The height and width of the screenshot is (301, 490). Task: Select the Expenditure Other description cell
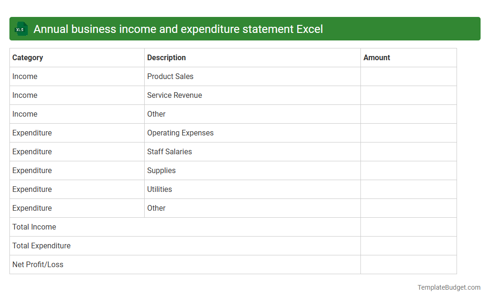click(156, 208)
